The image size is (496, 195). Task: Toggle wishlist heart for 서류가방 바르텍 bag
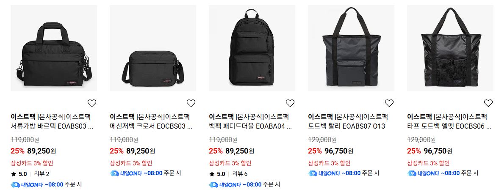click(x=92, y=103)
